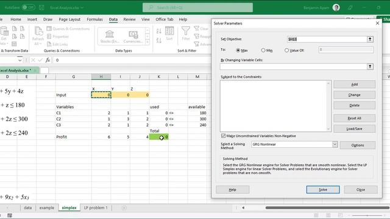Click the Value Of input box

(x=346, y=50)
